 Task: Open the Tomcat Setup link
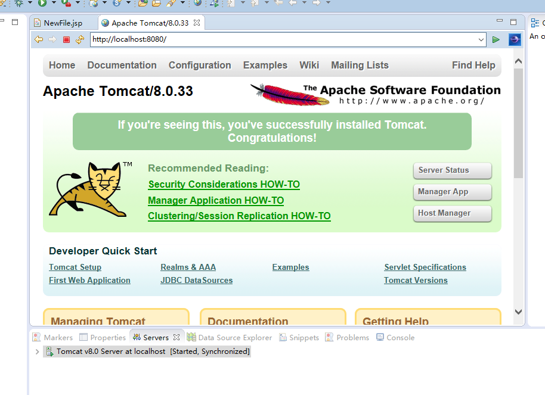point(75,267)
